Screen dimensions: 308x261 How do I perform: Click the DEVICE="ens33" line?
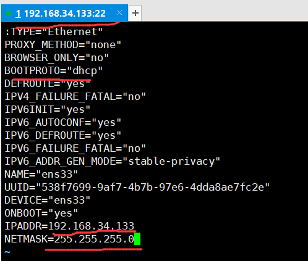[48, 200]
